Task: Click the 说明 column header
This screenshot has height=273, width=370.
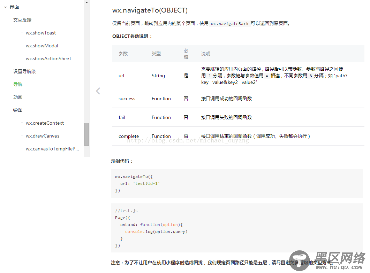Action: (205, 54)
